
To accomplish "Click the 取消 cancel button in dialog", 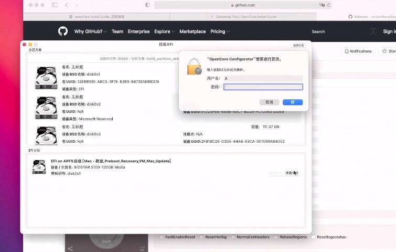I will click(x=269, y=102).
